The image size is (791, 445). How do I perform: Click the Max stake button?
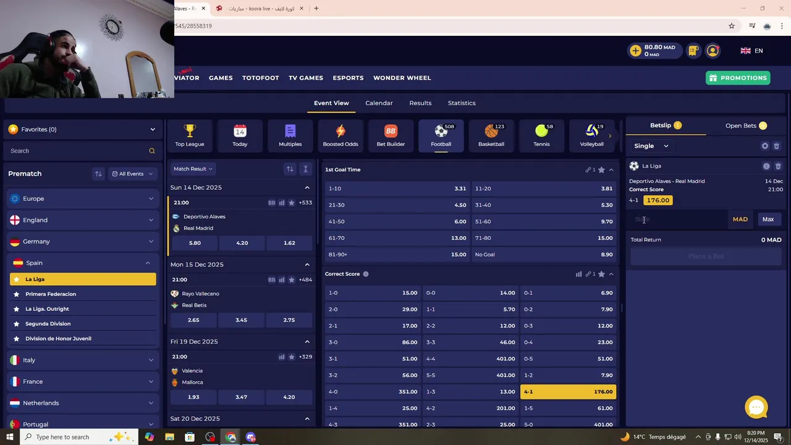(x=768, y=219)
